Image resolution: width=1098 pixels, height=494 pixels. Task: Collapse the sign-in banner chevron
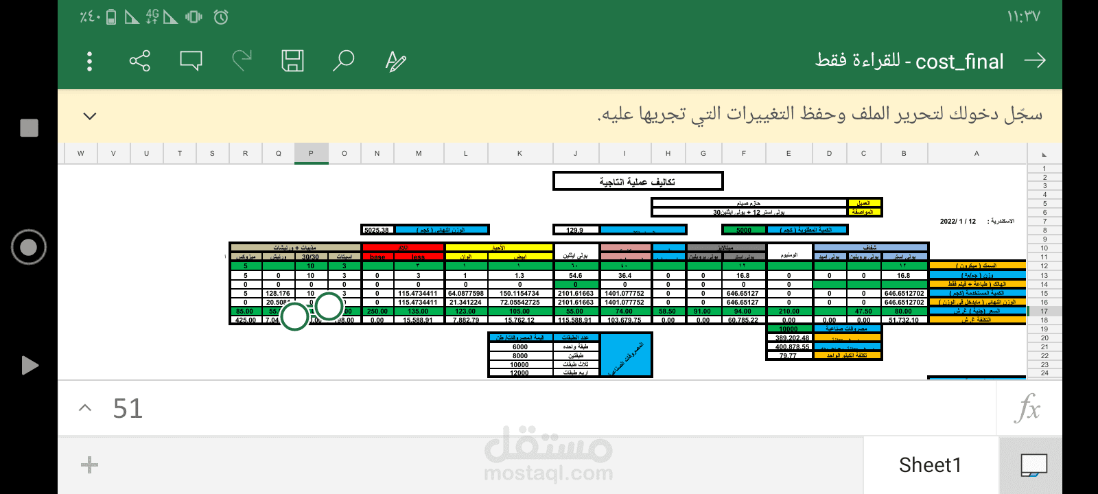coord(89,116)
